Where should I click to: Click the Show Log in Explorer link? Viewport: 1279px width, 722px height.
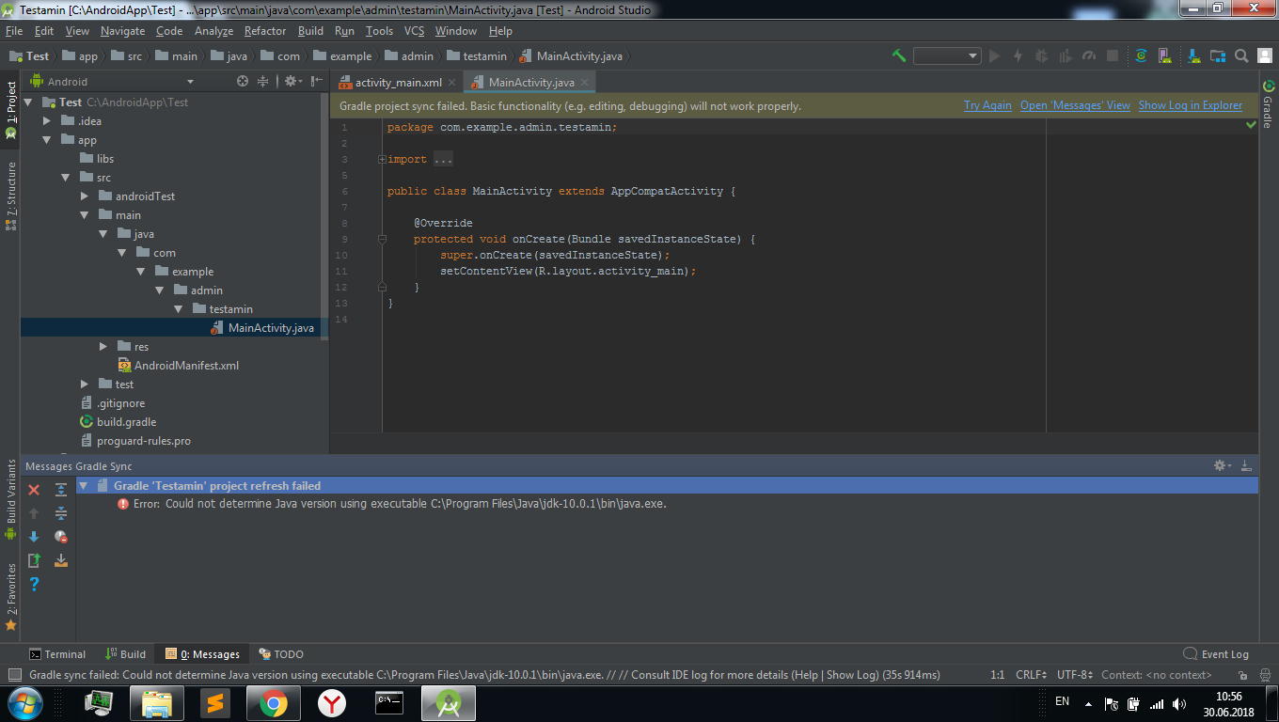tap(1191, 105)
